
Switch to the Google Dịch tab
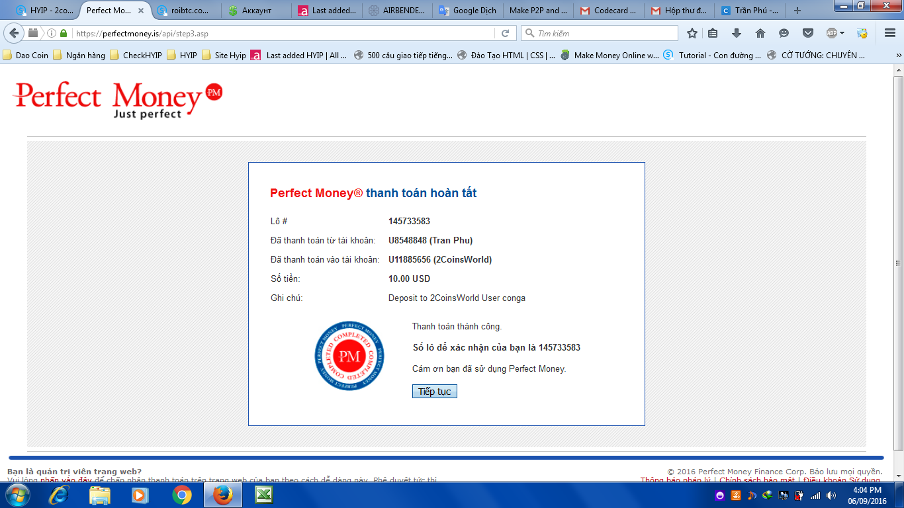click(x=468, y=11)
